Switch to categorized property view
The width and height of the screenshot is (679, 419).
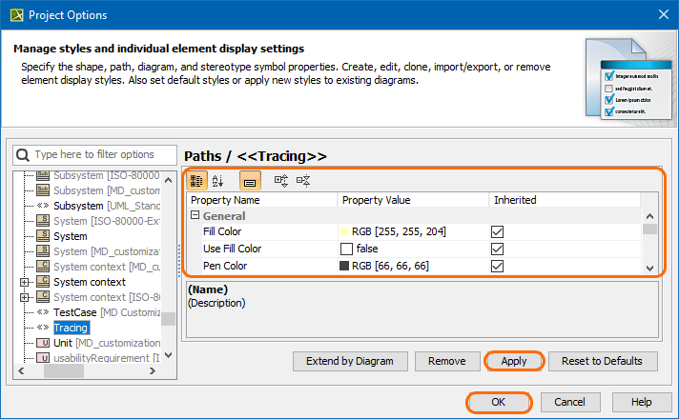tap(197, 179)
